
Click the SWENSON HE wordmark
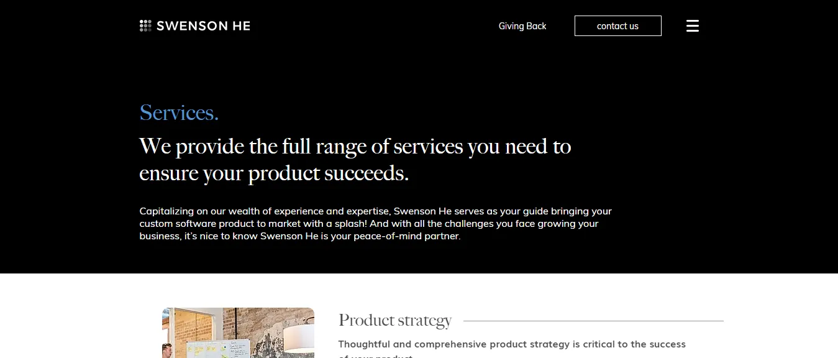[x=203, y=25]
